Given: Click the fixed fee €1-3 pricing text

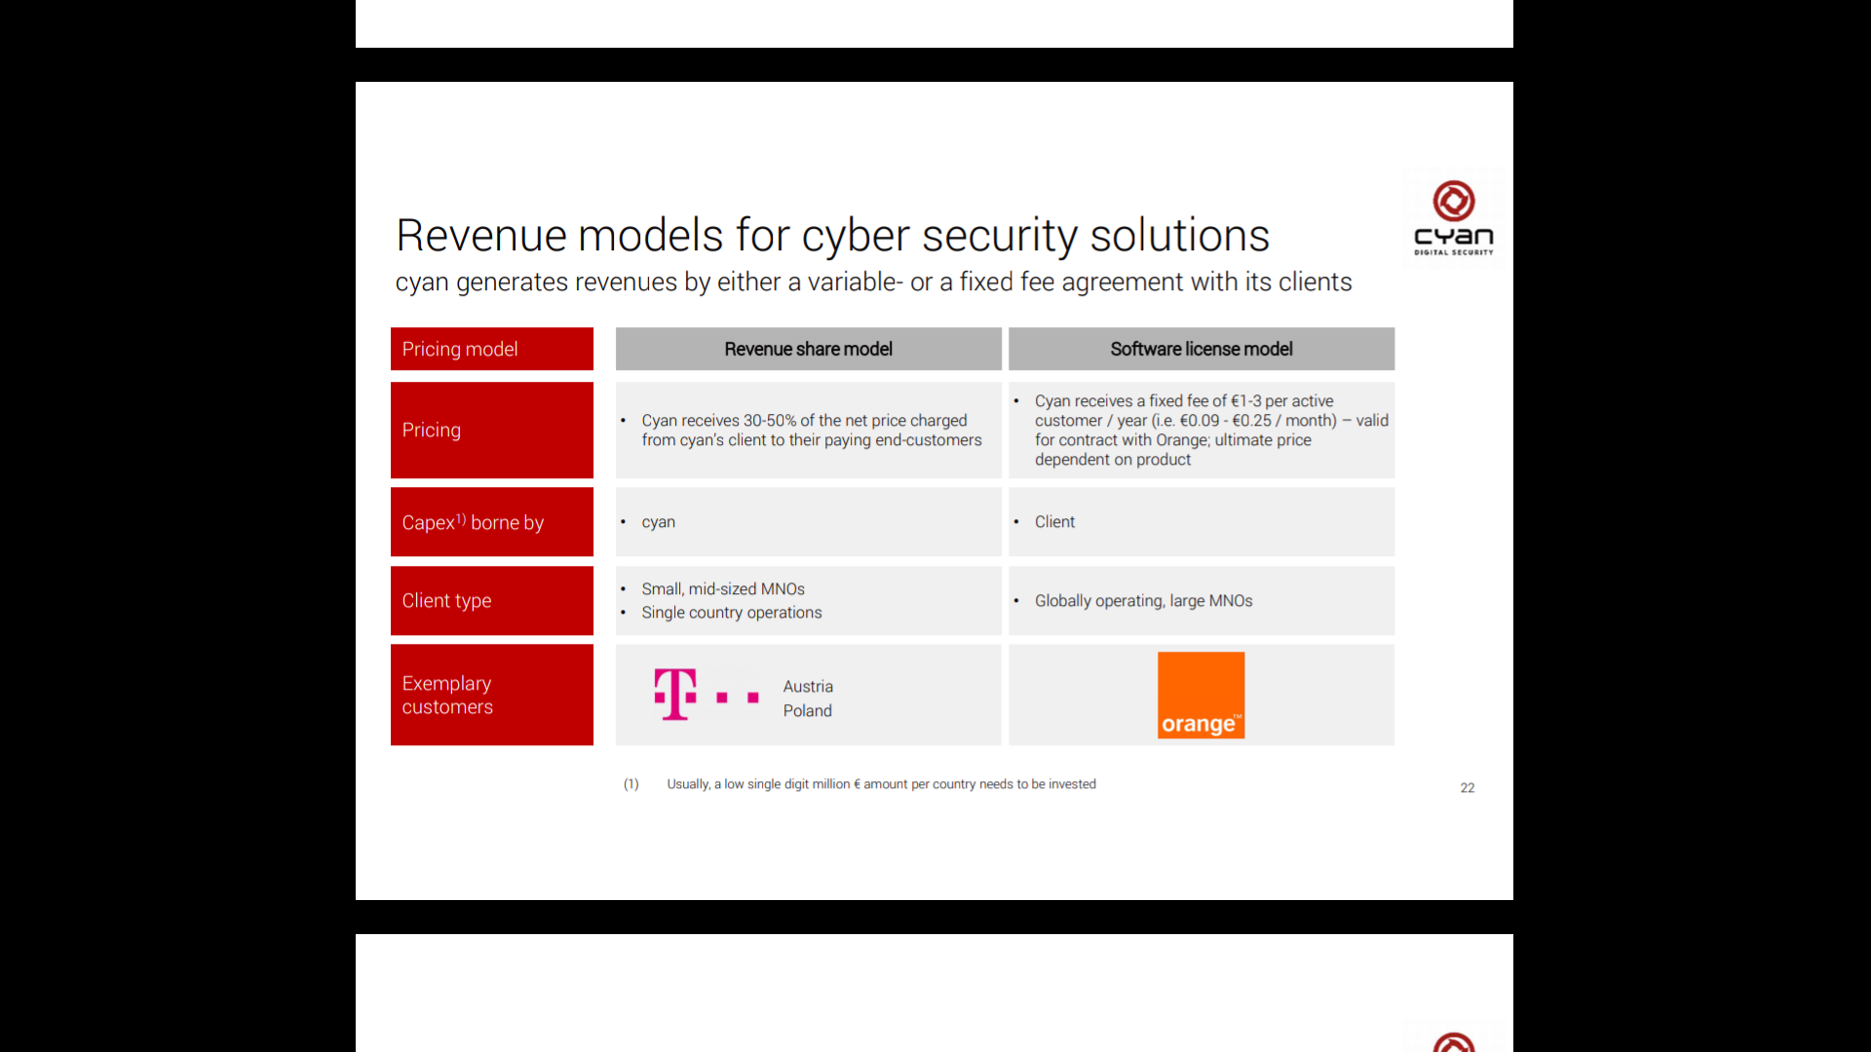Looking at the screenshot, I should [1210, 430].
